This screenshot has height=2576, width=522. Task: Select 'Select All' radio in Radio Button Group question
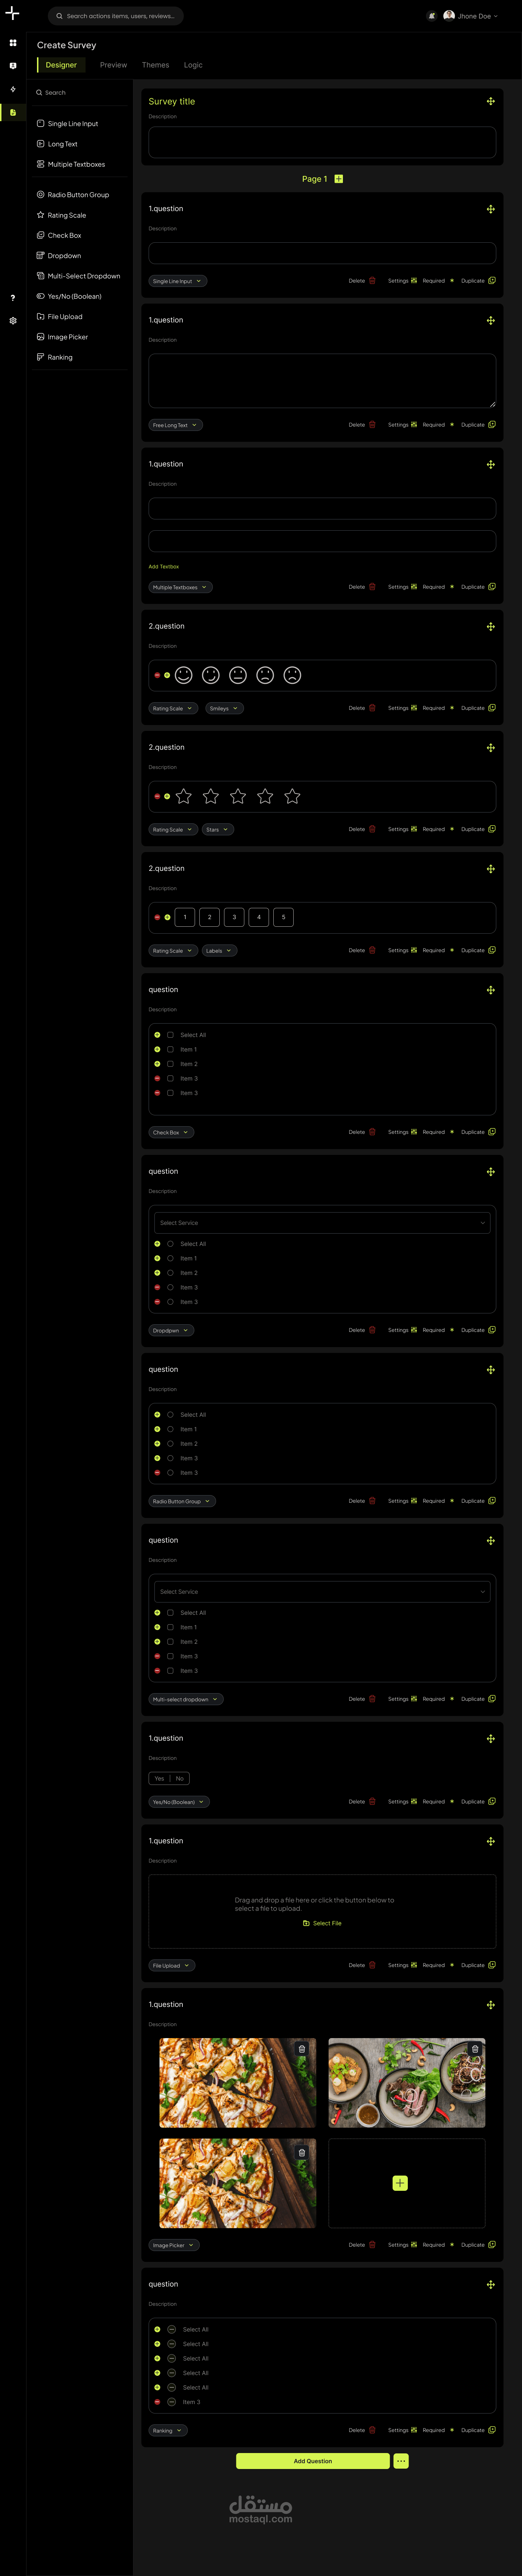170,1415
